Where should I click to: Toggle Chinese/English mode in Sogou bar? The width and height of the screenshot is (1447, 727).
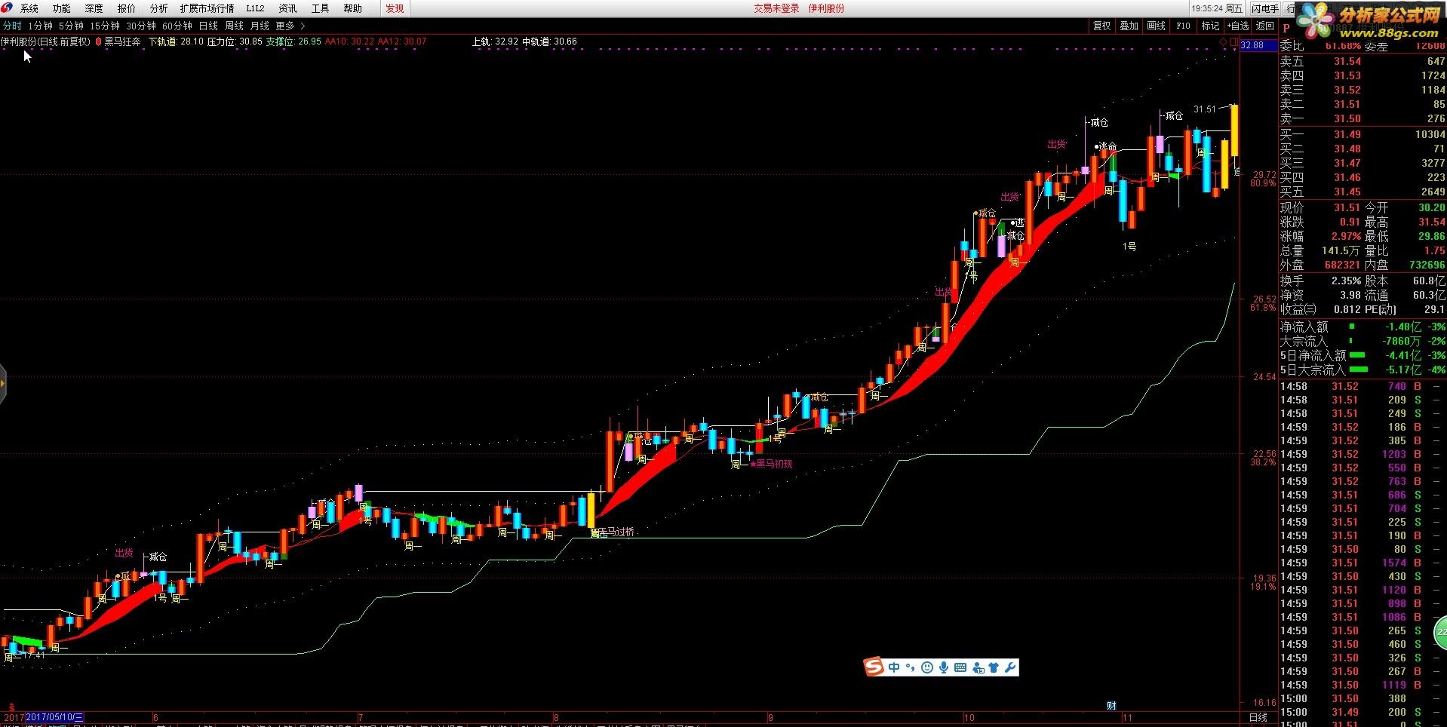pyautogui.click(x=894, y=667)
